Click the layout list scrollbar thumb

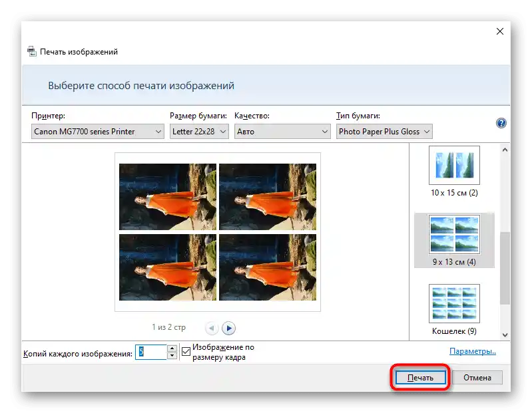505,268
